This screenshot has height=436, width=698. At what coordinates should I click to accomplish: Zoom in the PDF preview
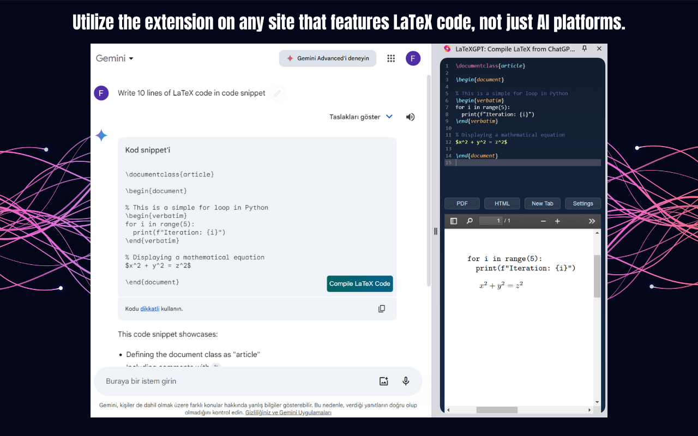click(557, 221)
